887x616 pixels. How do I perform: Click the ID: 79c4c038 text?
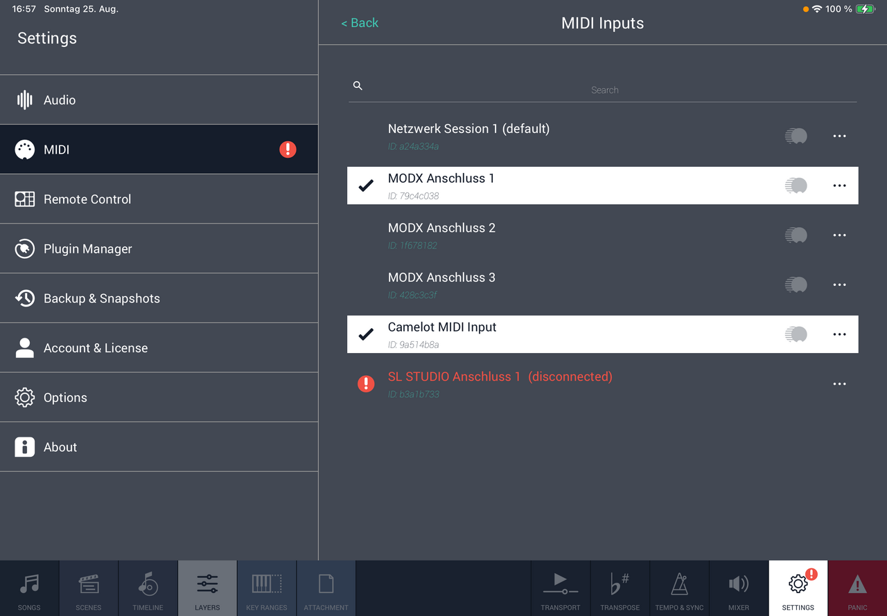coord(413,196)
